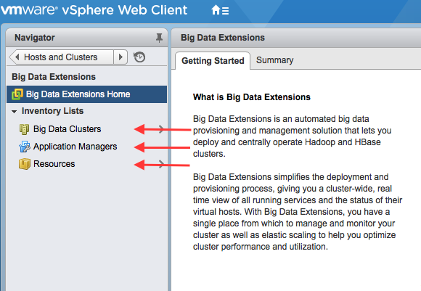The width and height of the screenshot is (421, 291).
Task: Click the What is Big Data Extensions heading
Action: click(252, 97)
